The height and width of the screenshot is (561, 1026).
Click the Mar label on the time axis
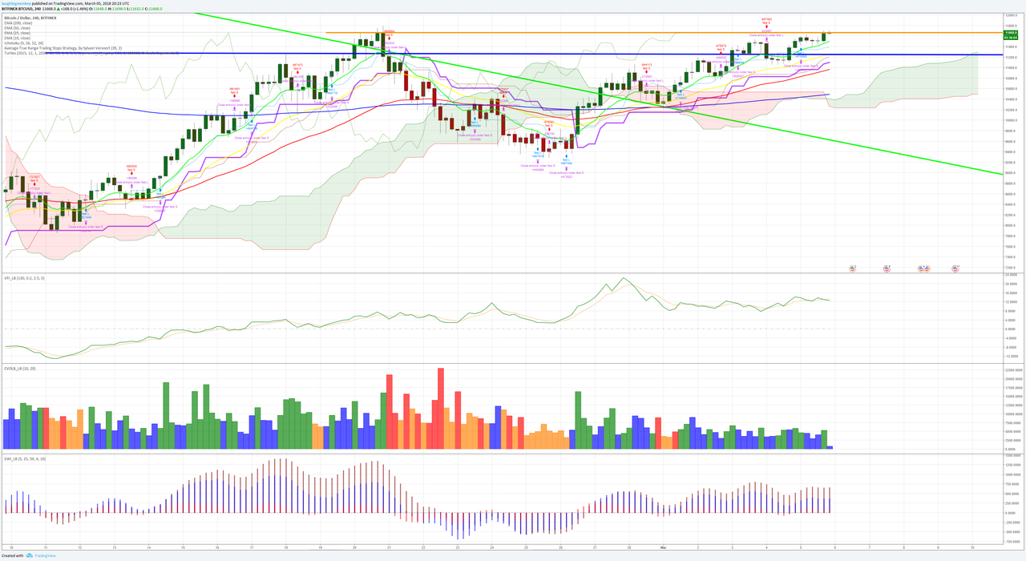(664, 547)
